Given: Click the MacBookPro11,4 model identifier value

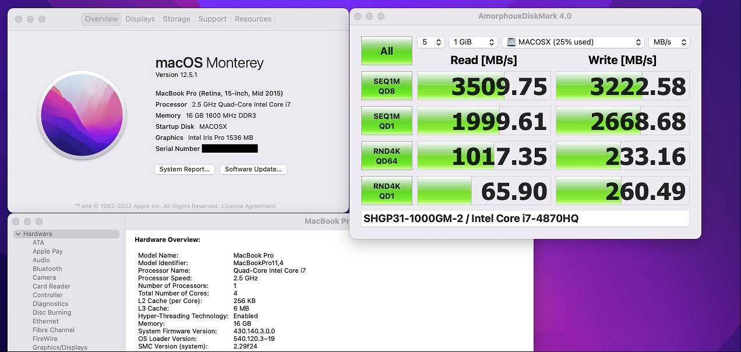Looking at the screenshot, I should (x=258, y=263).
